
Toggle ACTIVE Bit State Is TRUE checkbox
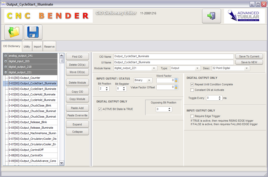tap(100, 109)
